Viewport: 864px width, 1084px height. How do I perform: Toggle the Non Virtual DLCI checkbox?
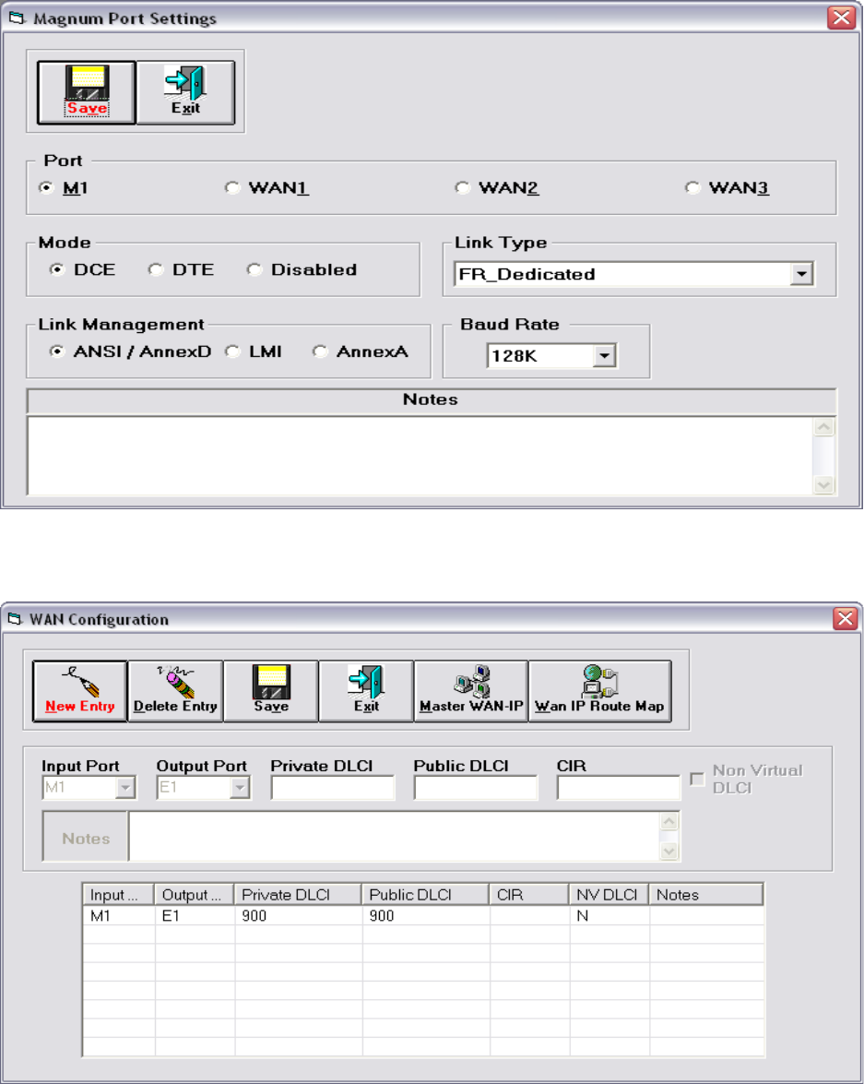(697, 780)
